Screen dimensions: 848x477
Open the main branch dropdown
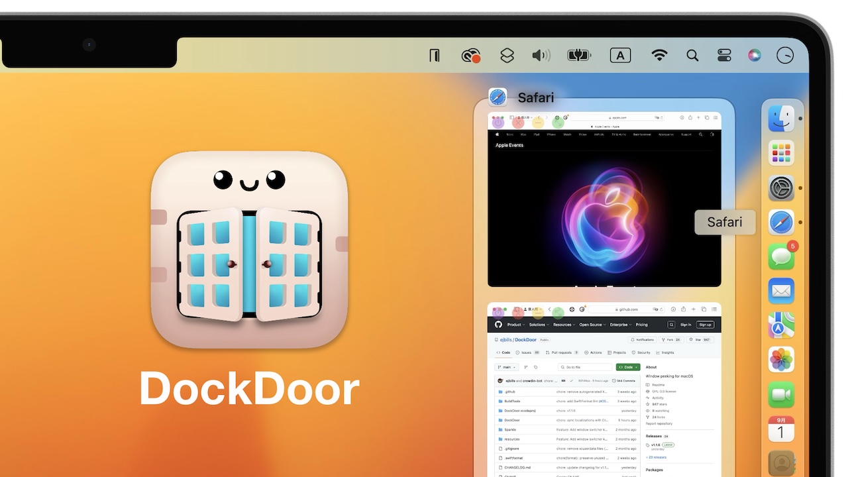click(x=507, y=367)
